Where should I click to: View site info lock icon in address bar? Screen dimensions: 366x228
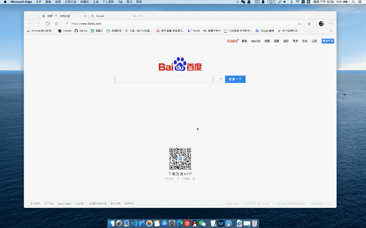67,23
